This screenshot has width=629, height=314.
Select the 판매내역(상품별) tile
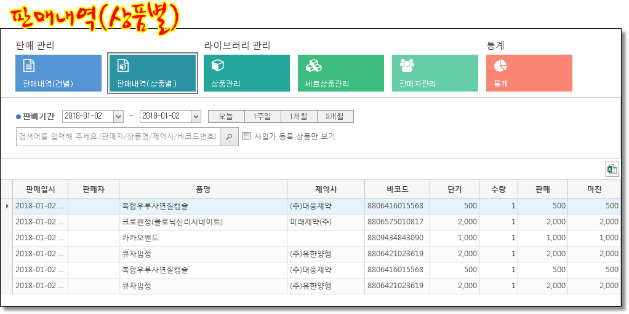point(153,73)
